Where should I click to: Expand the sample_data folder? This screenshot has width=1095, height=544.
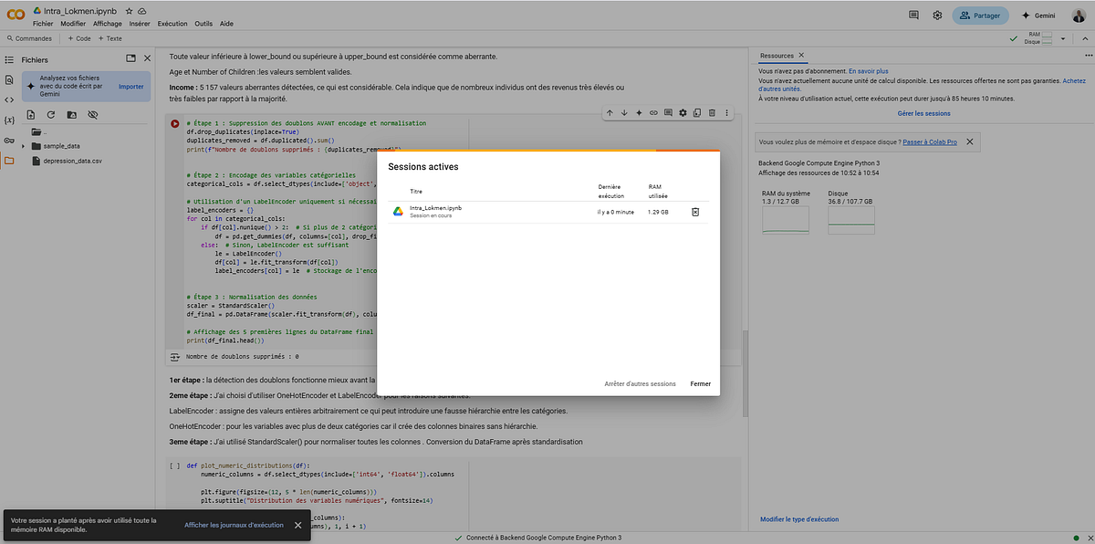click(24, 145)
